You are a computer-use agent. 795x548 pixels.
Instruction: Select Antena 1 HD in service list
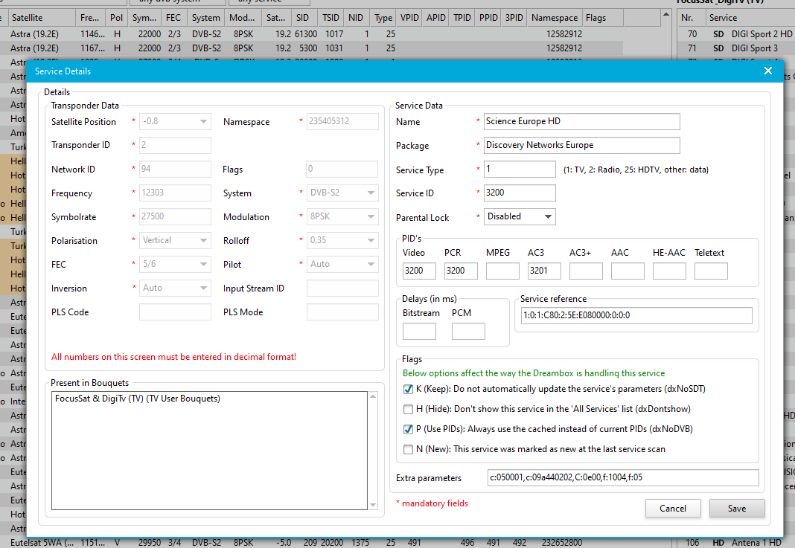[736, 543]
